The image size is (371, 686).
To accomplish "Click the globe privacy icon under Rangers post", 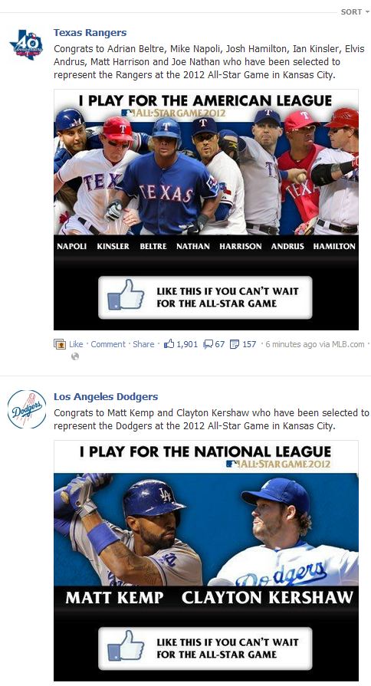I will click(x=75, y=356).
